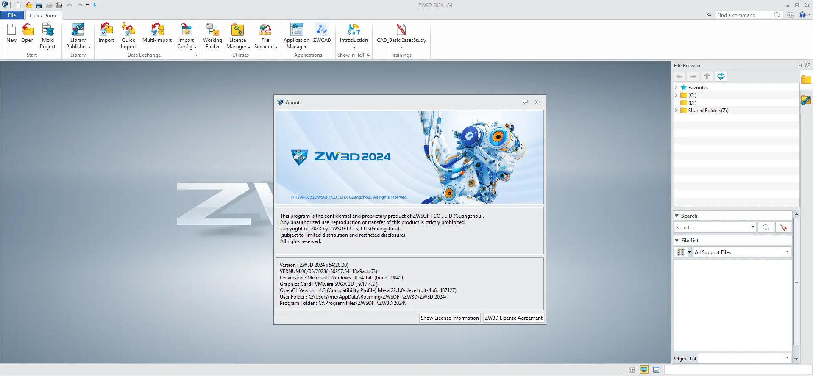Click Show License Information
Image resolution: width=813 pixels, height=376 pixels.
pyautogui.click(x=450, y=318)
